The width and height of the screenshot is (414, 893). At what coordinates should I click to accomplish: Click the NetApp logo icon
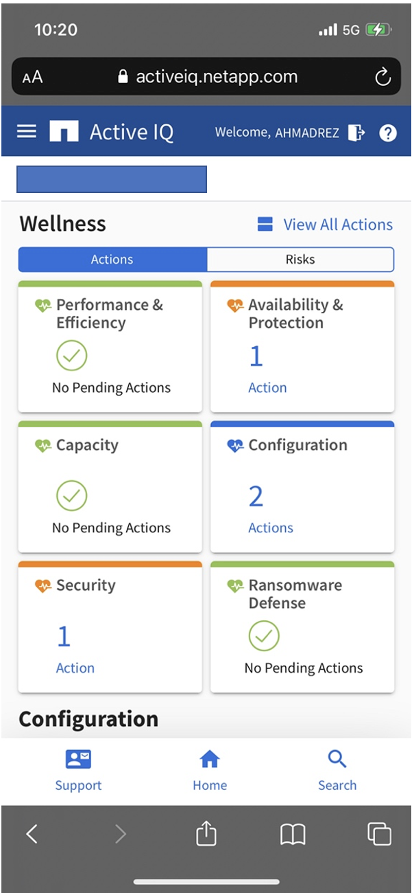[x=64, y=131]
